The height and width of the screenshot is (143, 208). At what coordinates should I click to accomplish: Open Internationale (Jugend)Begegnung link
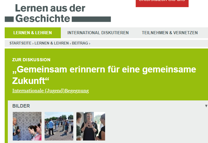point(51,91)
